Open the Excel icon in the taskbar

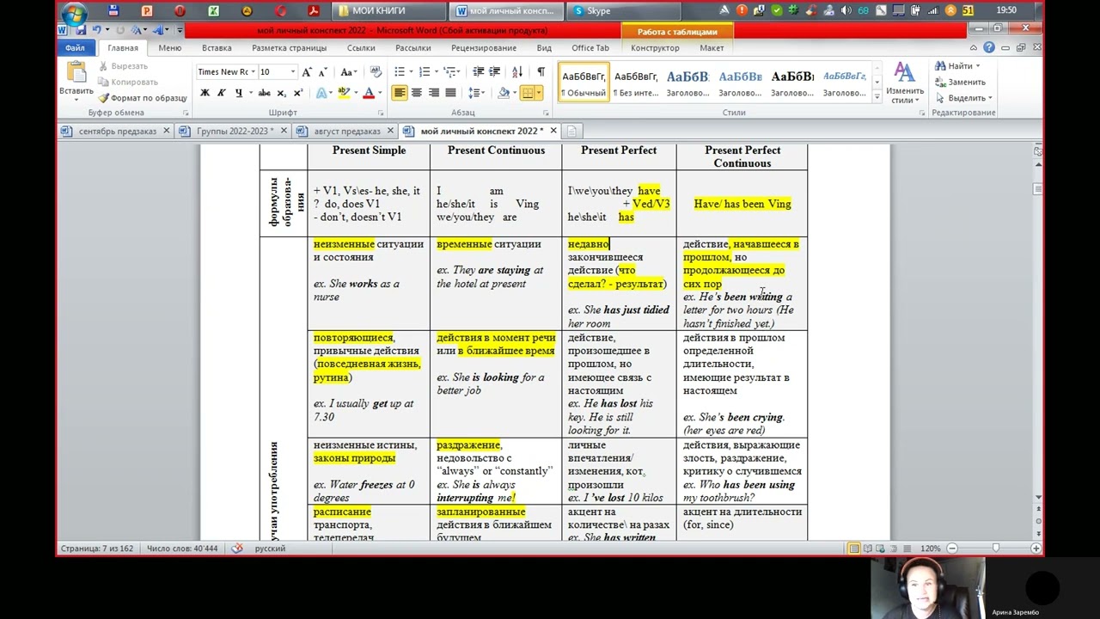(213, 11)
